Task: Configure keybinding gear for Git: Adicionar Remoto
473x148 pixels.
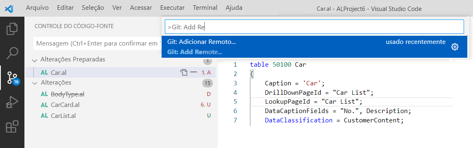Action: click(455, 47)
